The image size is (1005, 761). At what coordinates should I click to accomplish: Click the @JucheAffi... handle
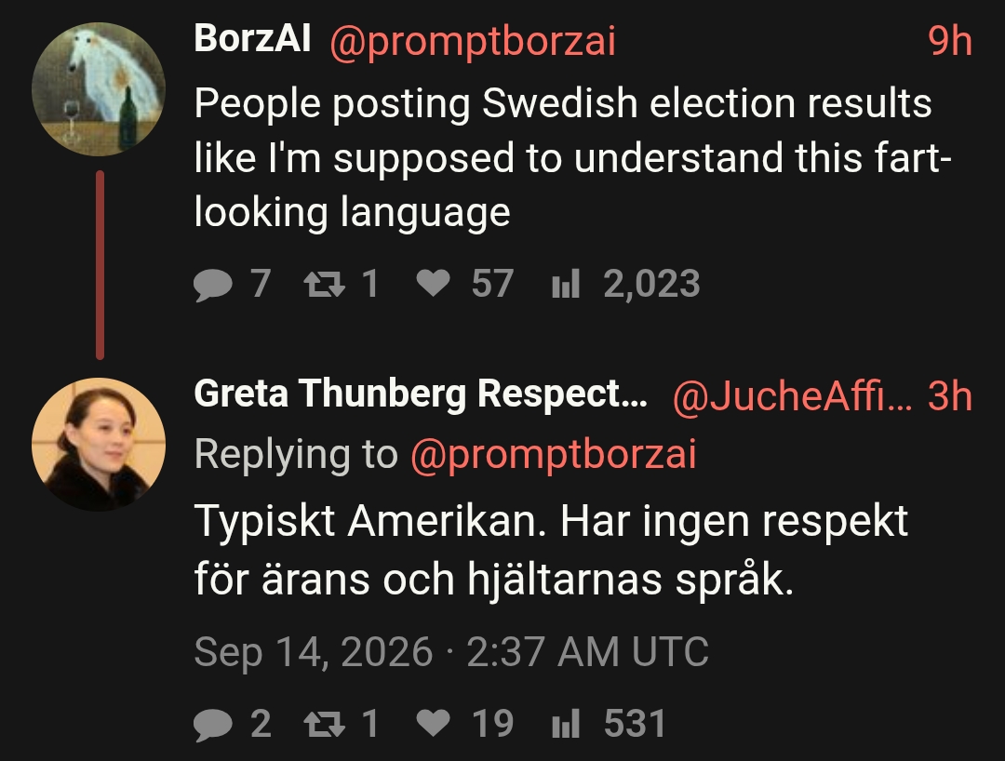click(792, 396)
